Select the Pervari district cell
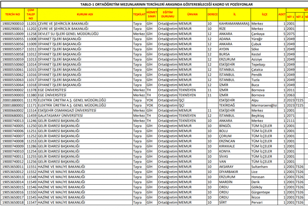Viewport: 308px width, 209px height. (x=257, y=202)
